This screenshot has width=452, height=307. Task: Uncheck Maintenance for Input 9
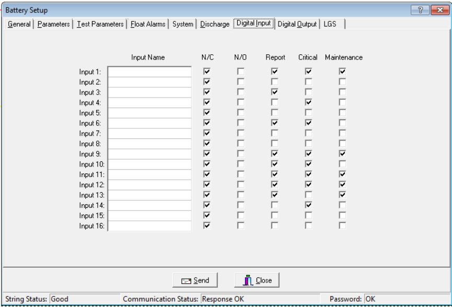pos(342,154)
